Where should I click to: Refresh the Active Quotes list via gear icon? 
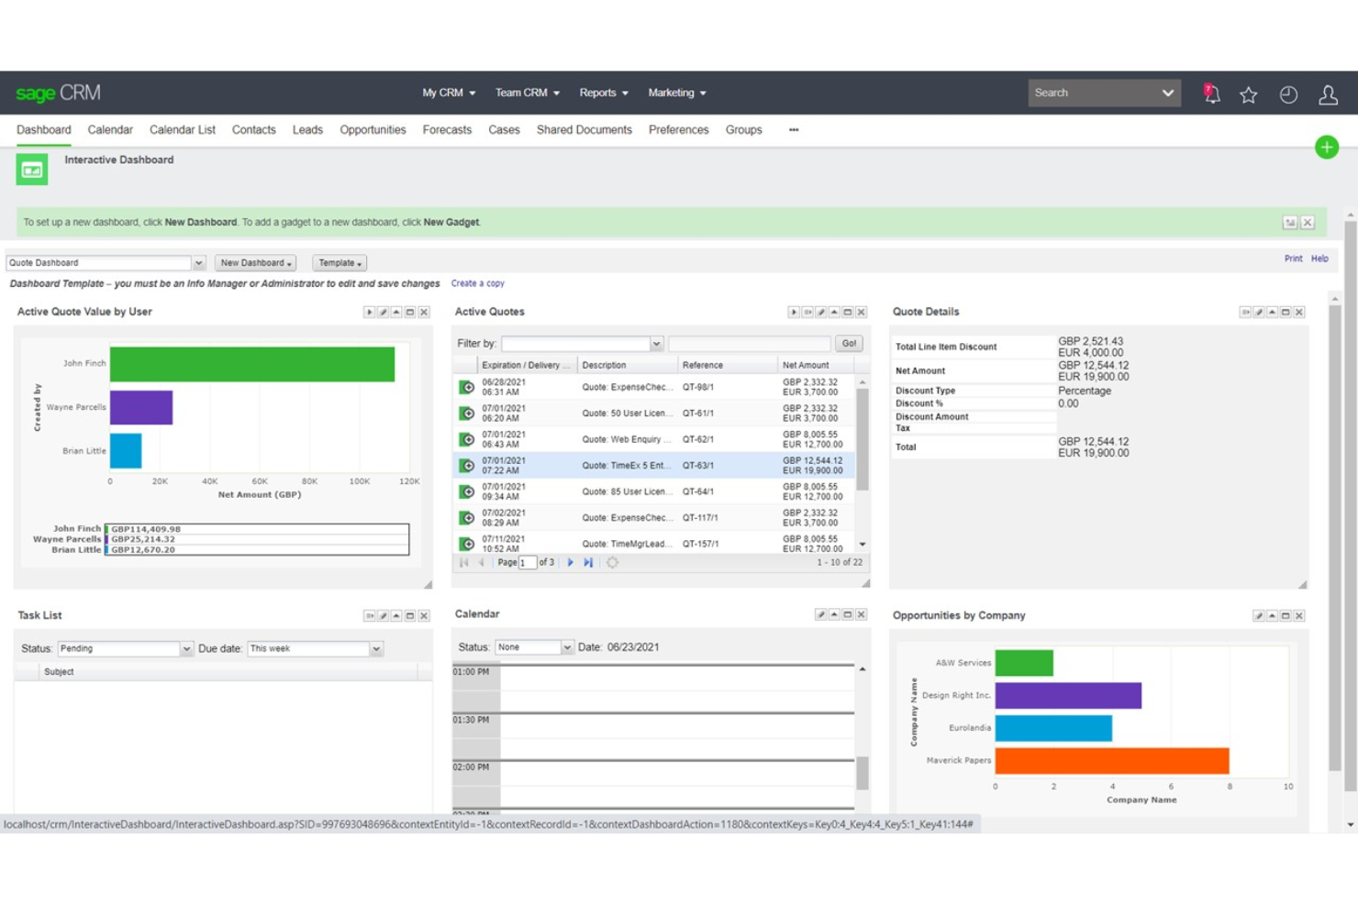[612, 562]
